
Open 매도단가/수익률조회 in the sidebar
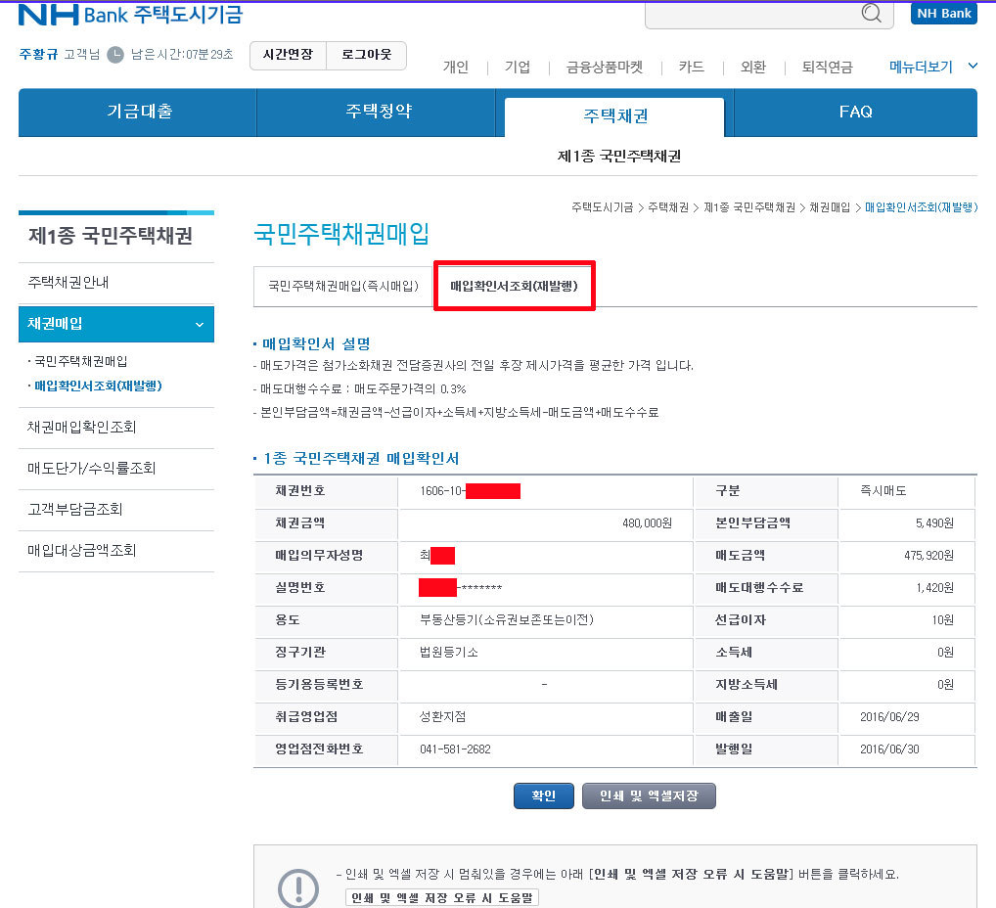coord(116,469)
